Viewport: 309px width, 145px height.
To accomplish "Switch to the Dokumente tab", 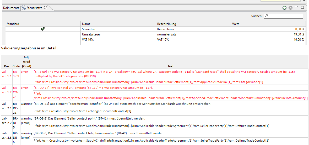I will pyautogui.click(x=11, y=8).
